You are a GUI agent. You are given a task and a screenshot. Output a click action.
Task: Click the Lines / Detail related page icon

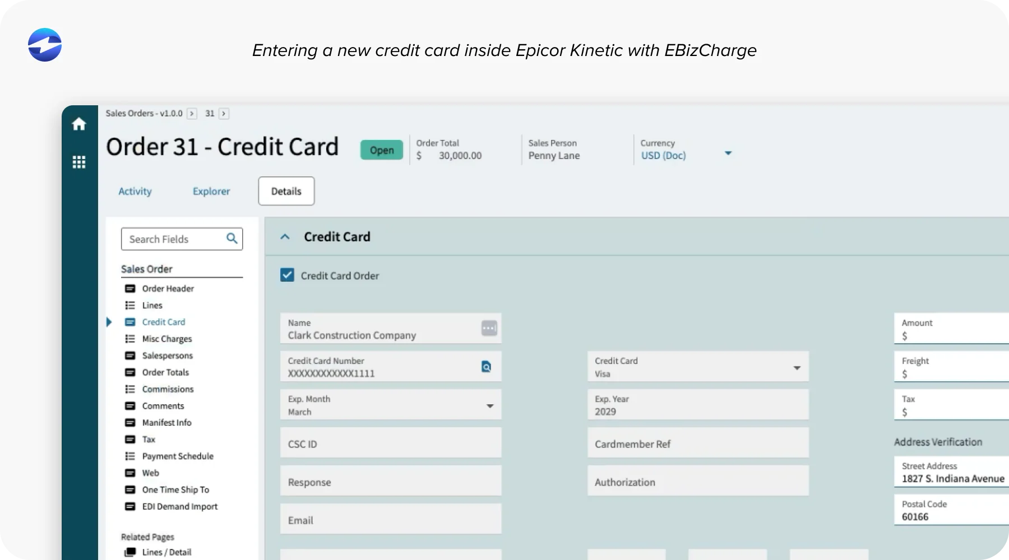coord(130,552)
